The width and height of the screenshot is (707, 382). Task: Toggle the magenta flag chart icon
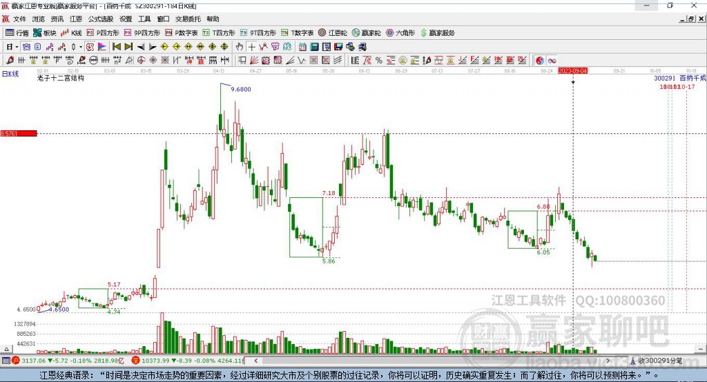click(102, 47)
